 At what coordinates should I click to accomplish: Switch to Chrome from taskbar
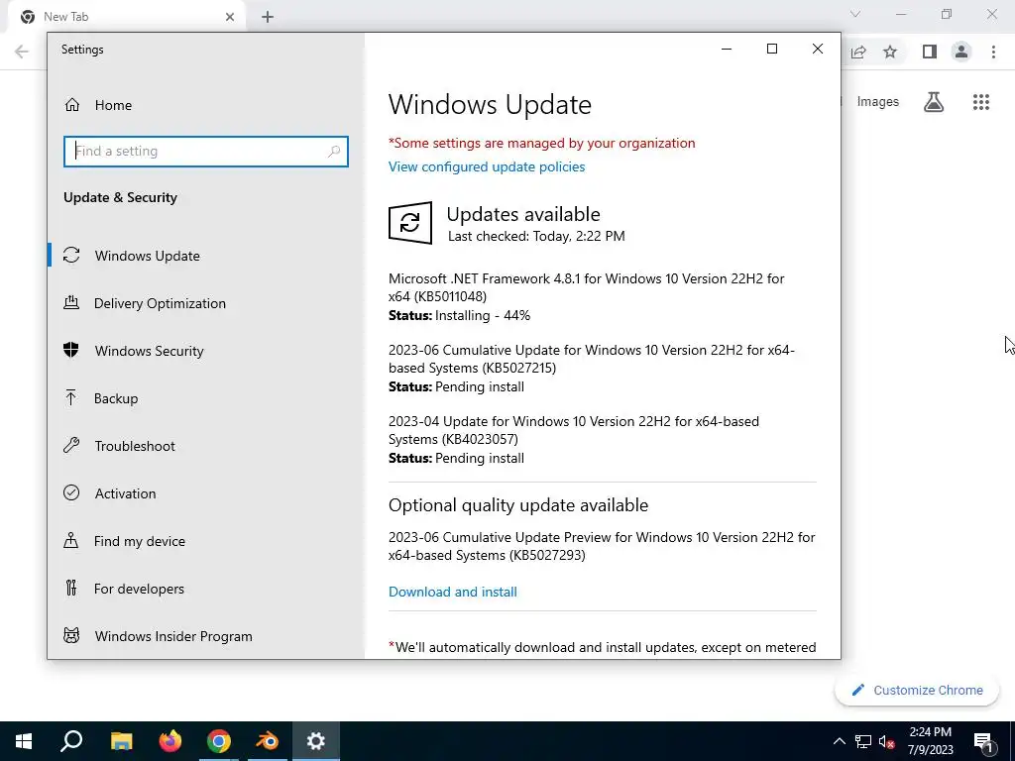pos(219,741)
